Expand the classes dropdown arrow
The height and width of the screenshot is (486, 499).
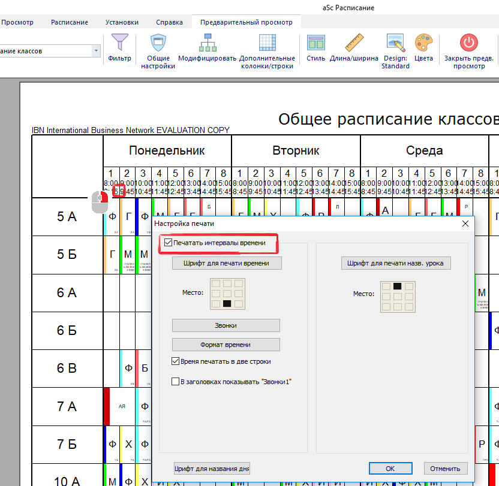click(96, 51)
